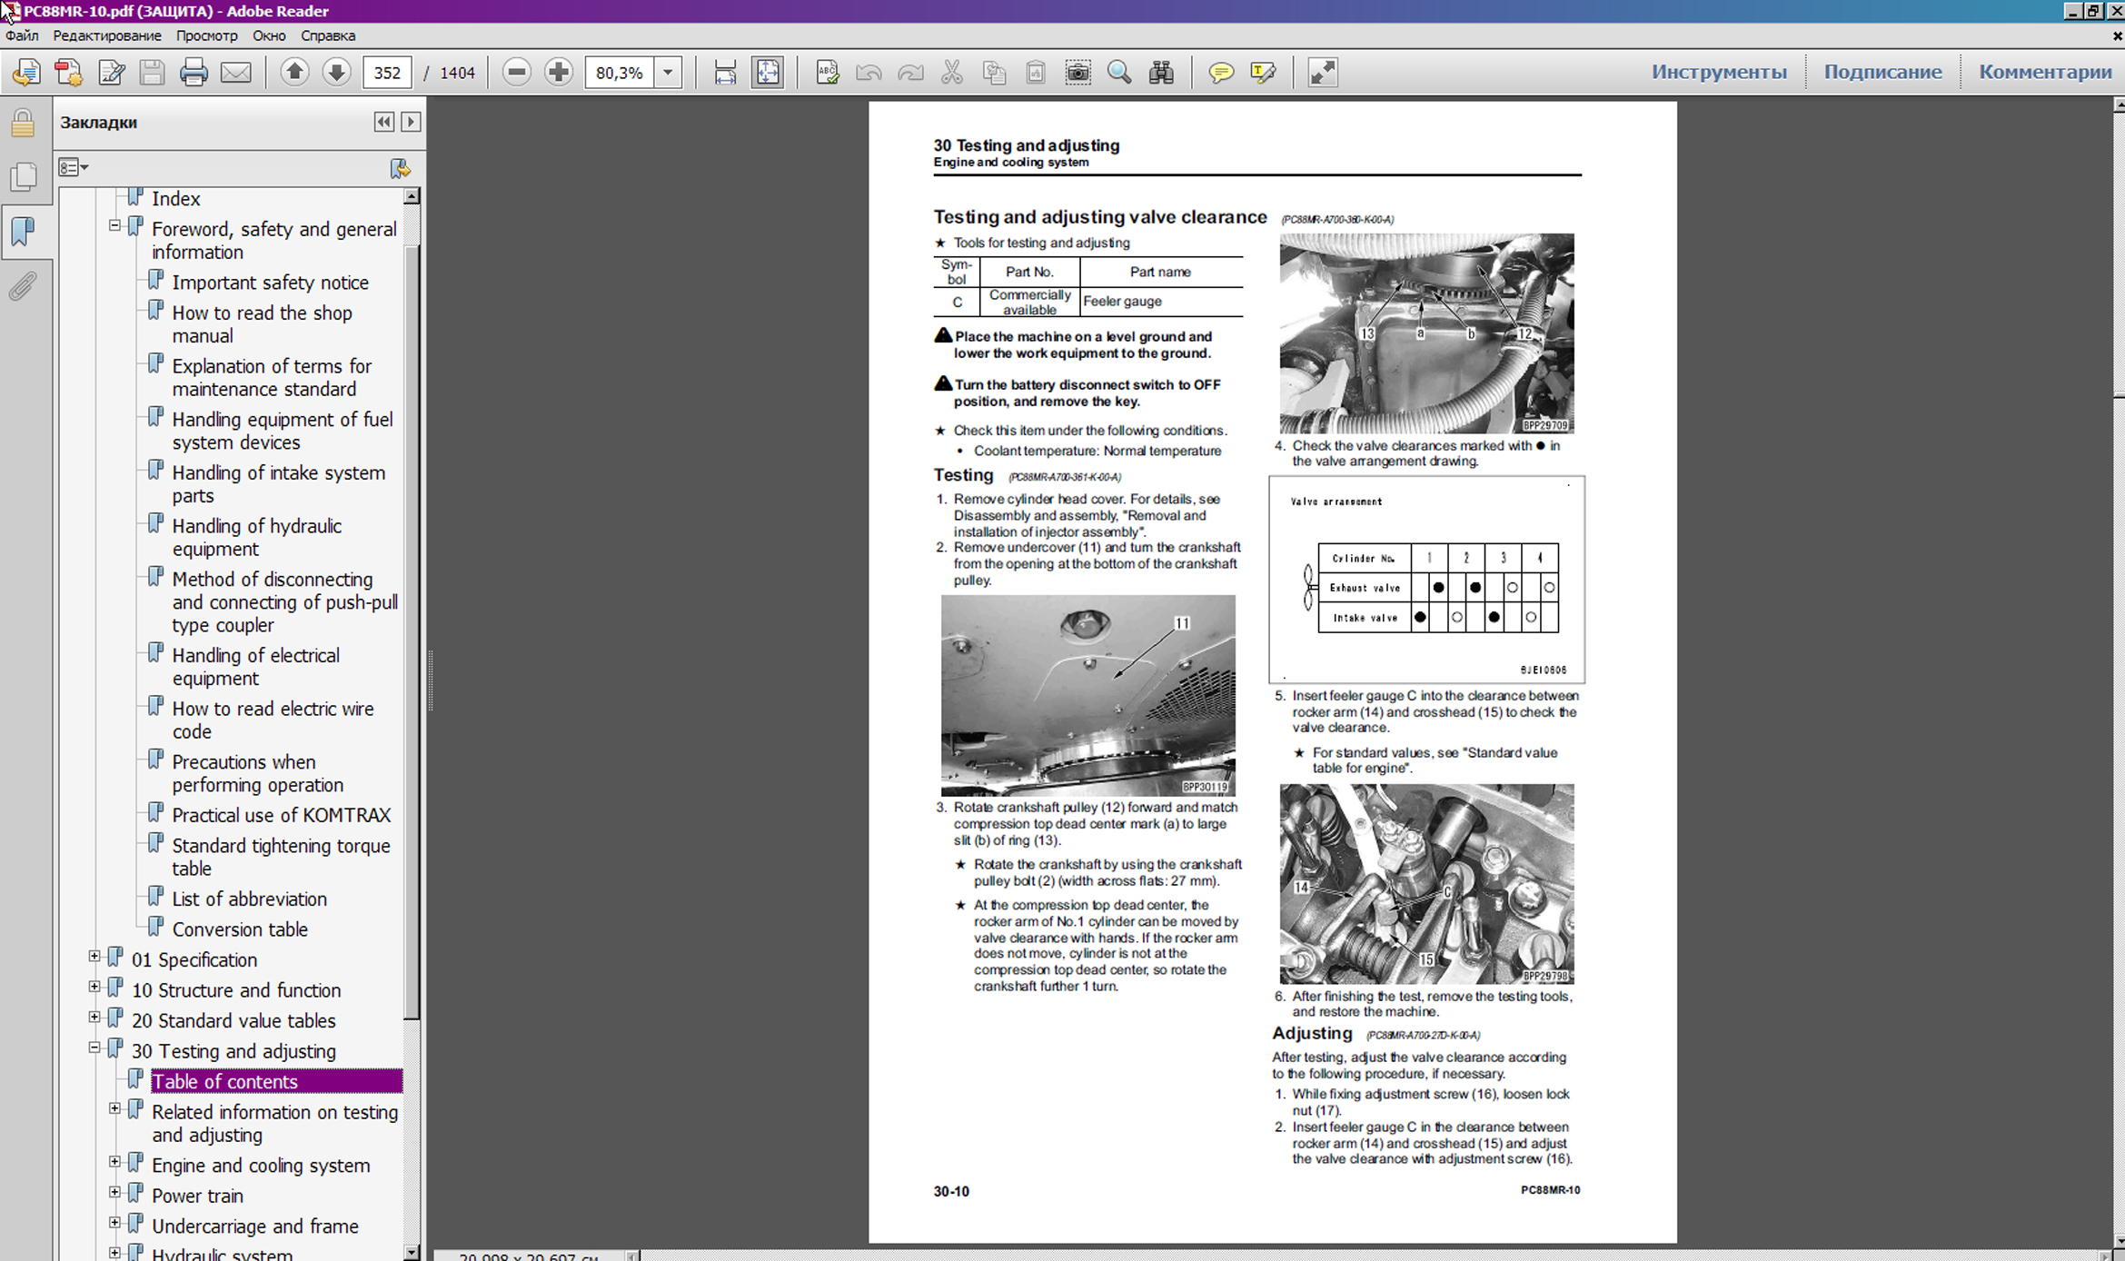
Task: Show attachments paperclip panel
Action: point(23,287)
